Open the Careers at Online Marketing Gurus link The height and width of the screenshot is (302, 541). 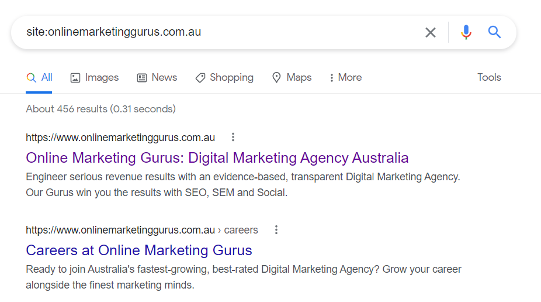coord(138,250)
